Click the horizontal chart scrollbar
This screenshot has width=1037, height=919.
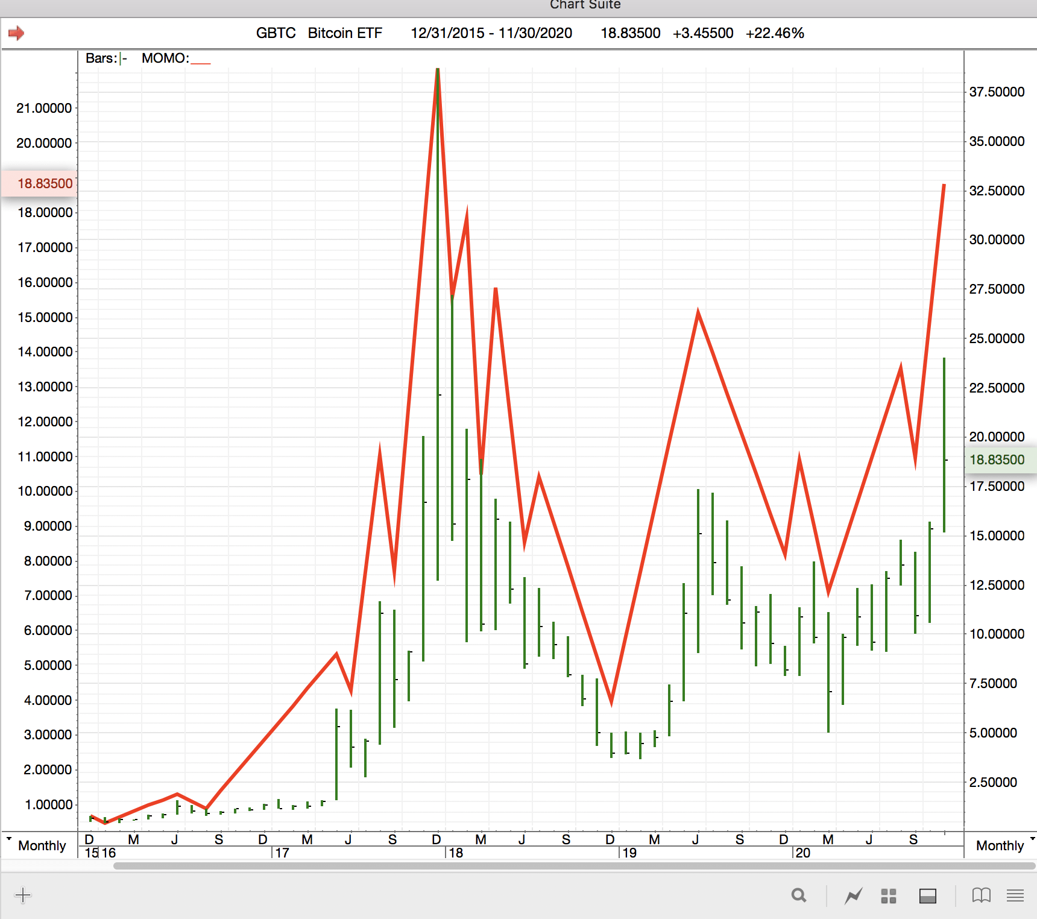tap(573, 866)
